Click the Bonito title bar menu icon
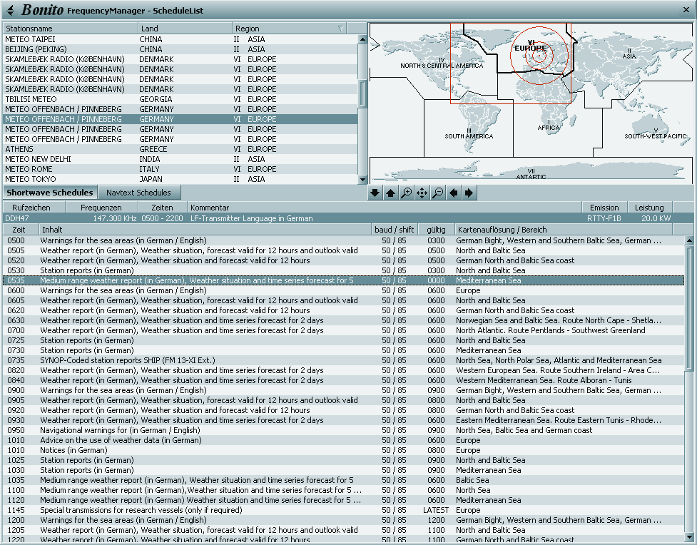Screen dimensions: 697x545 tap(10, 10)
